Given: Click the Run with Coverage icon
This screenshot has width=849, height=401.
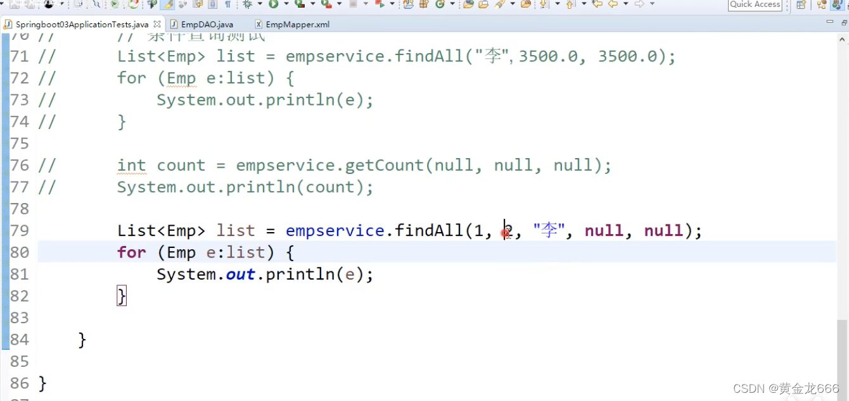Looking at the screenshot, I should tap(299, 4).
